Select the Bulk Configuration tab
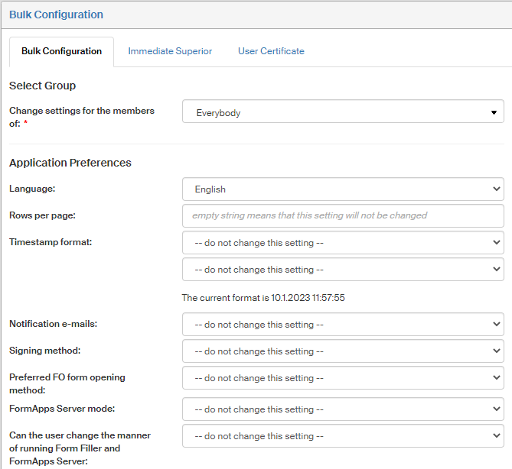Screen dimensions: 512x469 (x=61, y=51)
